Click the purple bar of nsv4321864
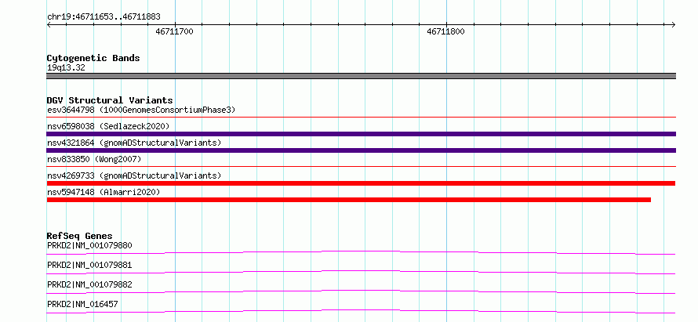 point(362,150)
